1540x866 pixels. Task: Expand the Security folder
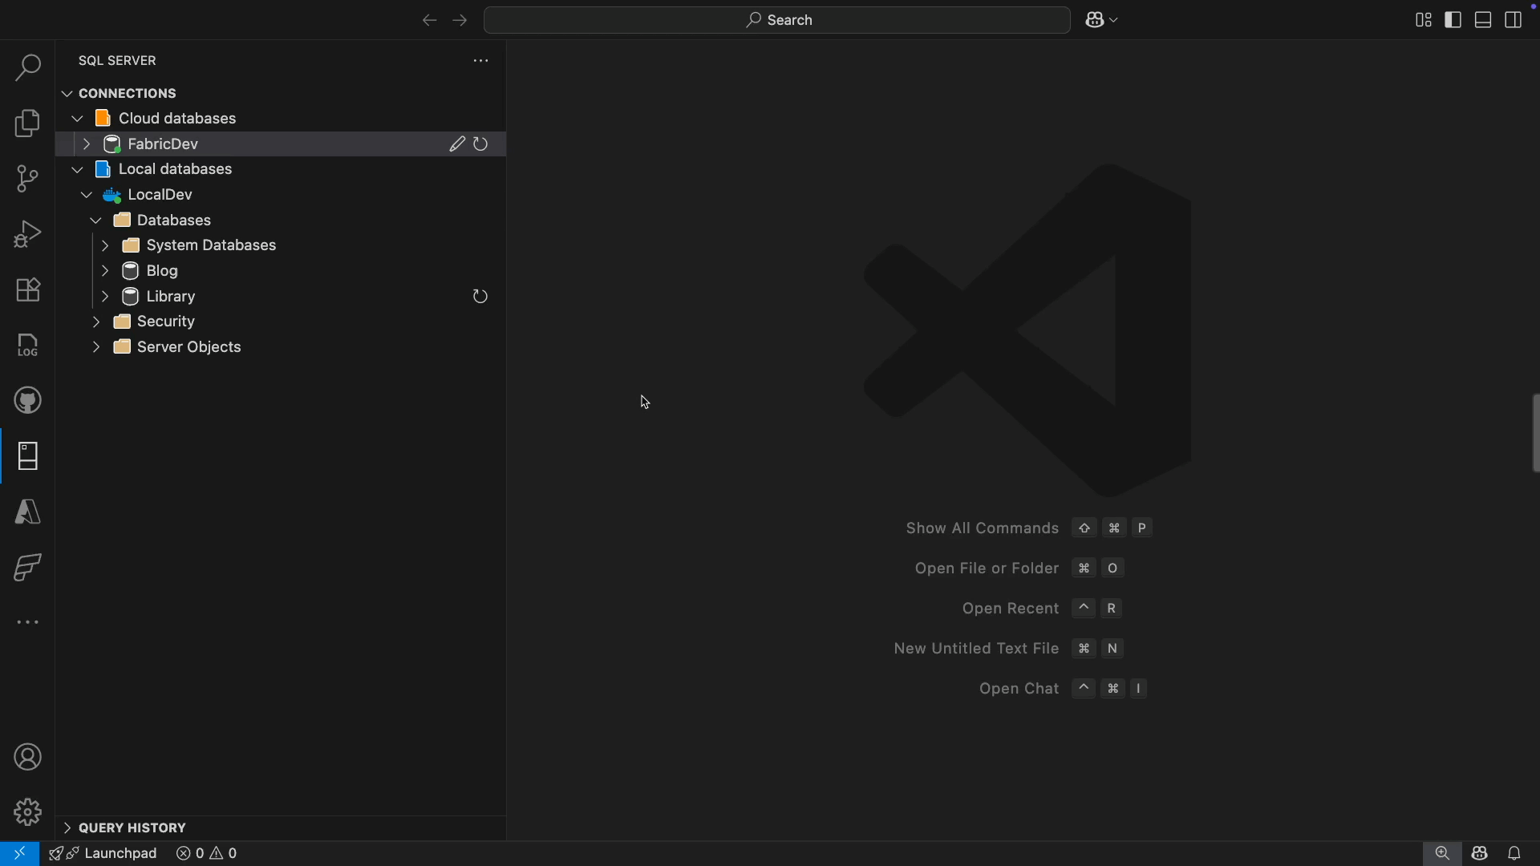click(95, 322)
